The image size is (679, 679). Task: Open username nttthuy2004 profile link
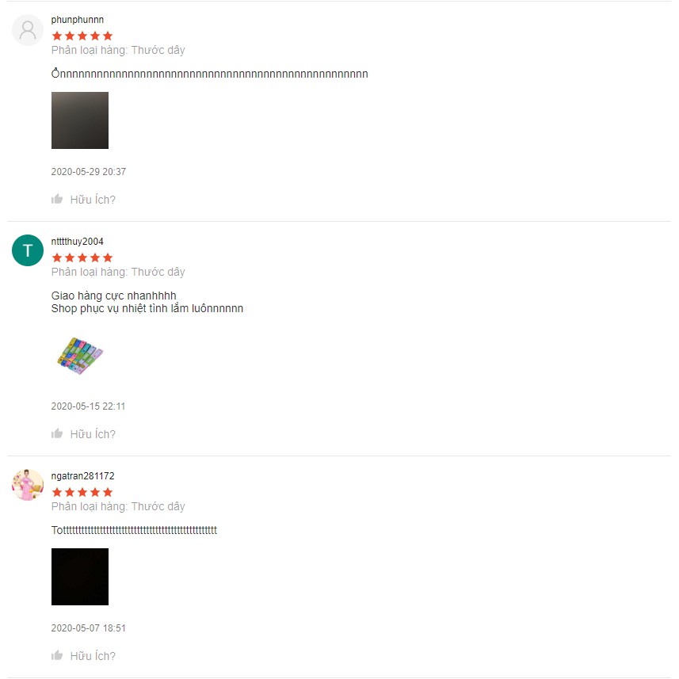(78, 242)
